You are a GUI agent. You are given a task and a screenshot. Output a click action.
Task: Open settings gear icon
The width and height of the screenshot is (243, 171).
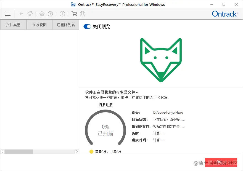click(42, 14)
